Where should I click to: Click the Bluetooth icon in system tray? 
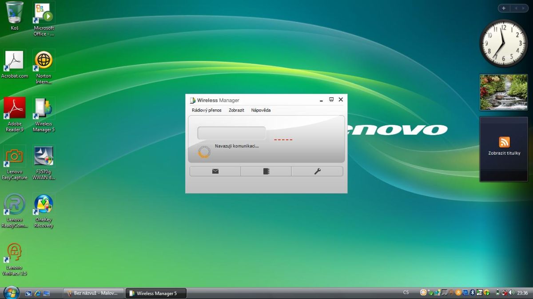point(473,293)
